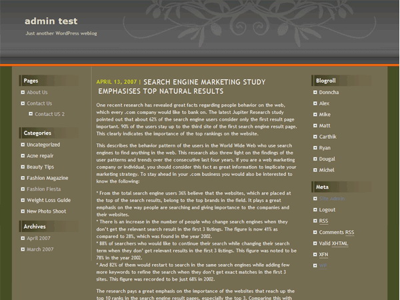This screenshot has width=400, height=300.
Task: Open the New Photo Shoot category
Action: point(46,211)
